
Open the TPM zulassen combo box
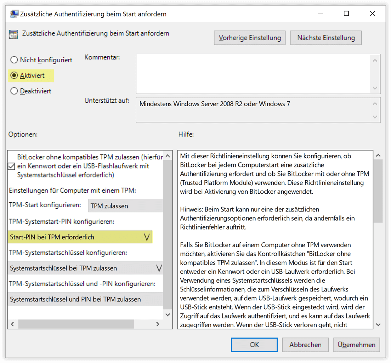125,206
